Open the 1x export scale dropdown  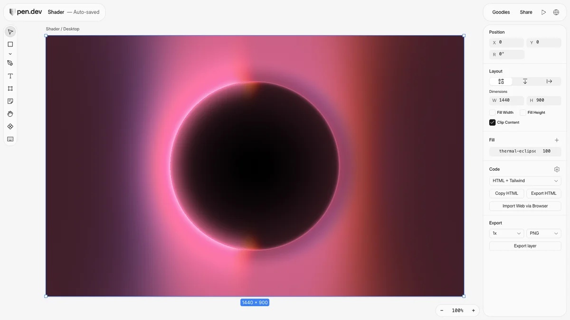pos(506,233)
